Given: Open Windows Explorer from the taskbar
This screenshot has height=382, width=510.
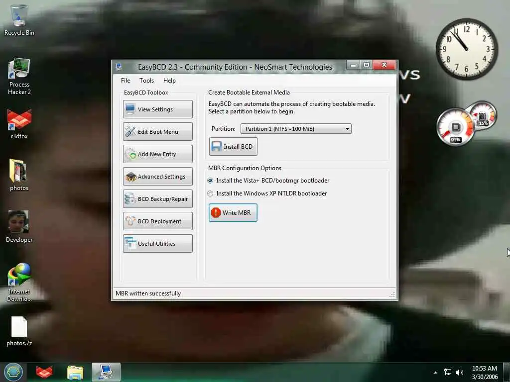Looking at the screenshot, I should [x=75, y=372].
